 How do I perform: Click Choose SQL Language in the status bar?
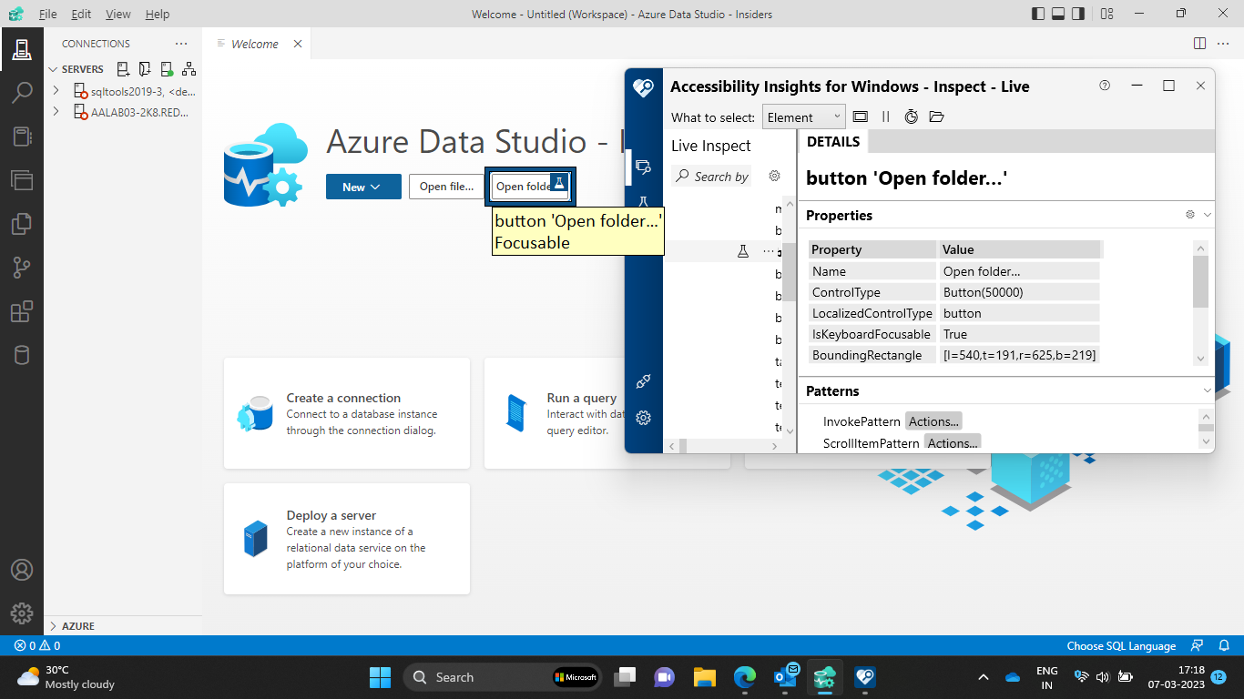[1121, 645]
